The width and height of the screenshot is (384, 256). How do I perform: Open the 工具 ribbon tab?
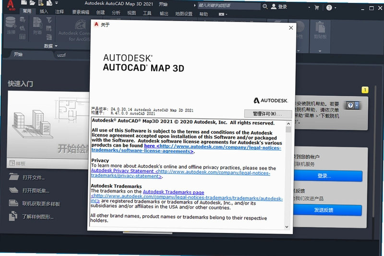[147, 13]
